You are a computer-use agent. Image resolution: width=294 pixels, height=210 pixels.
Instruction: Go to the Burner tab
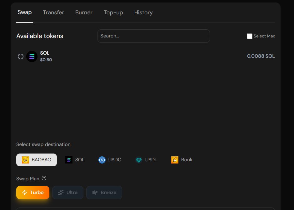point(84,12)
